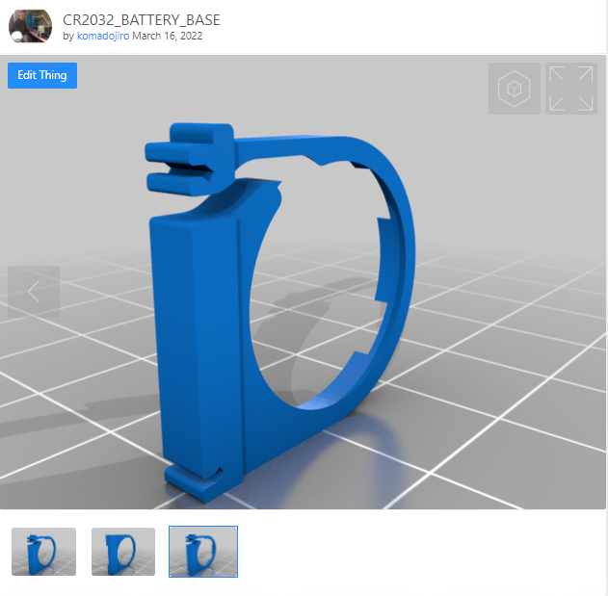608x596 pixels.
Task: Select the second preview thumbnail
Action: coord(123,552)
